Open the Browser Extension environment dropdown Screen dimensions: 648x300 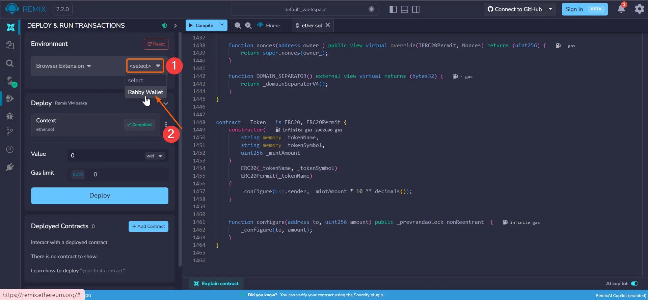pos(63,66)
